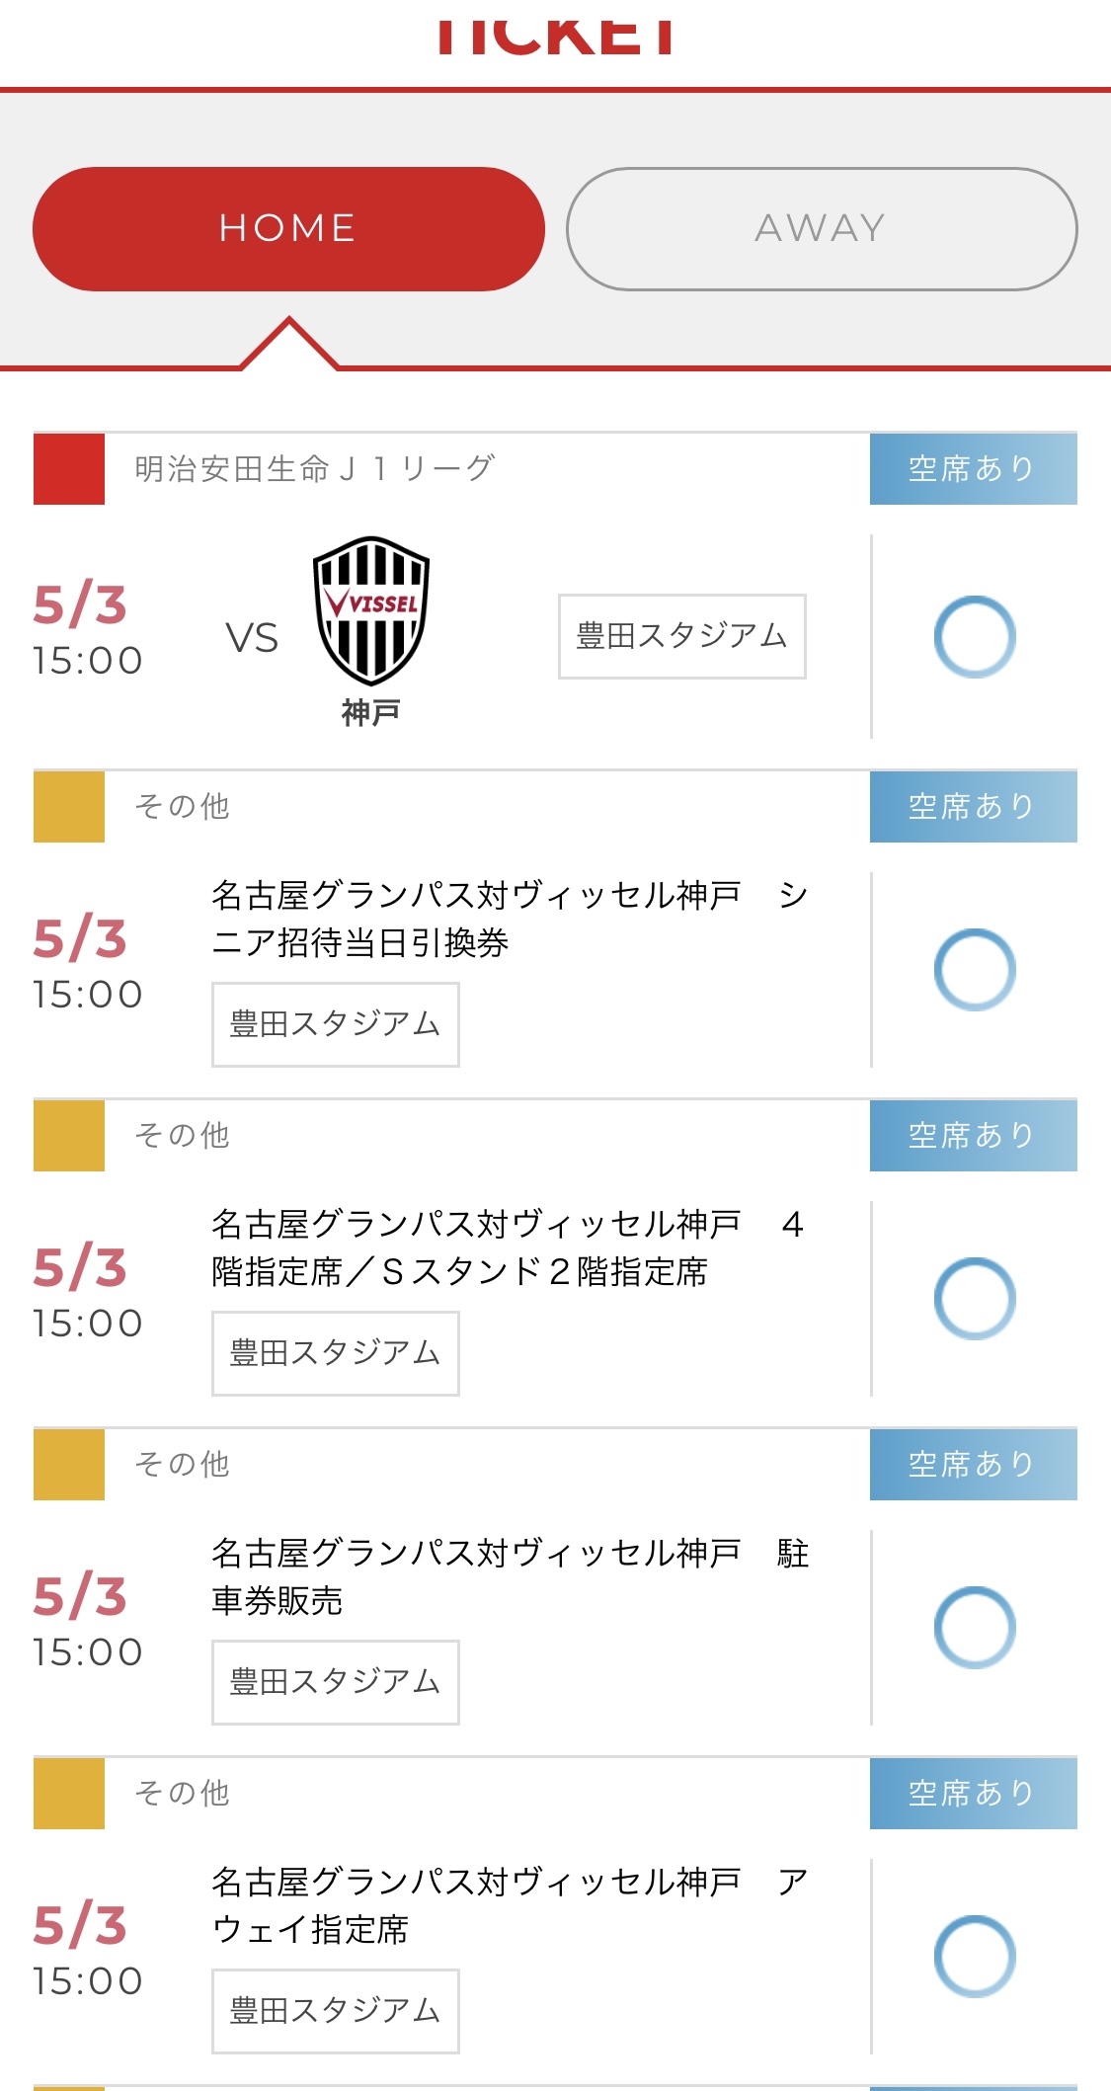Screen dimensions: 1111x2091
Task: Click the 空席あり badge above シニア招待当日引換券
Action: [x=973, y=807]
